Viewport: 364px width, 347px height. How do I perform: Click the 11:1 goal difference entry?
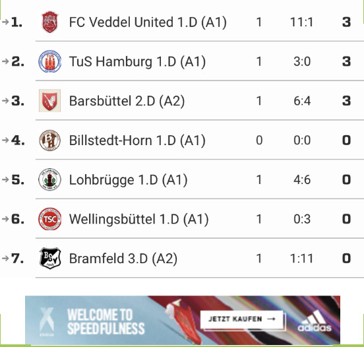point(302,22)
